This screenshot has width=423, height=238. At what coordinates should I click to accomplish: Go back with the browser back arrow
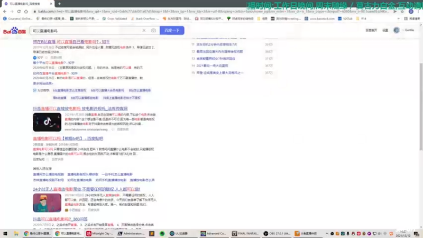point(5,11)
